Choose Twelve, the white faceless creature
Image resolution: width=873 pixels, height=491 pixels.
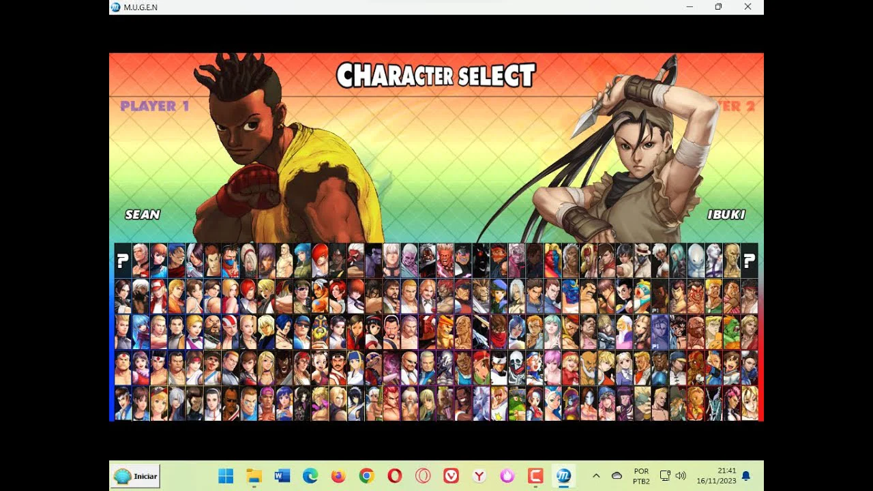tap(696, 261)
